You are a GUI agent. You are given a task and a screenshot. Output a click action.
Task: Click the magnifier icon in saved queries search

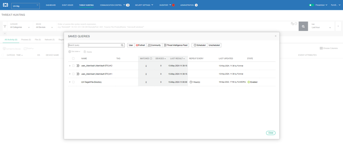(122, 45)
